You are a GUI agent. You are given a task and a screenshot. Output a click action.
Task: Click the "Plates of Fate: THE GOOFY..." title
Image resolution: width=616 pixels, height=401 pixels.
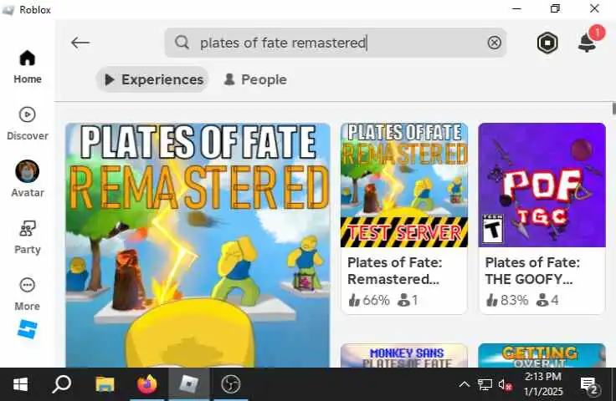point(532,271)
